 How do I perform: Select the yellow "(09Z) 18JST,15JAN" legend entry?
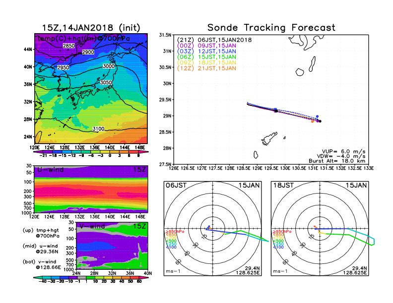click(206, 63)
